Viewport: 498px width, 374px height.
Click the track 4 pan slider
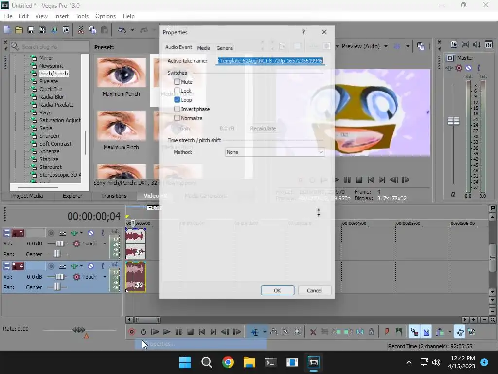57,287
